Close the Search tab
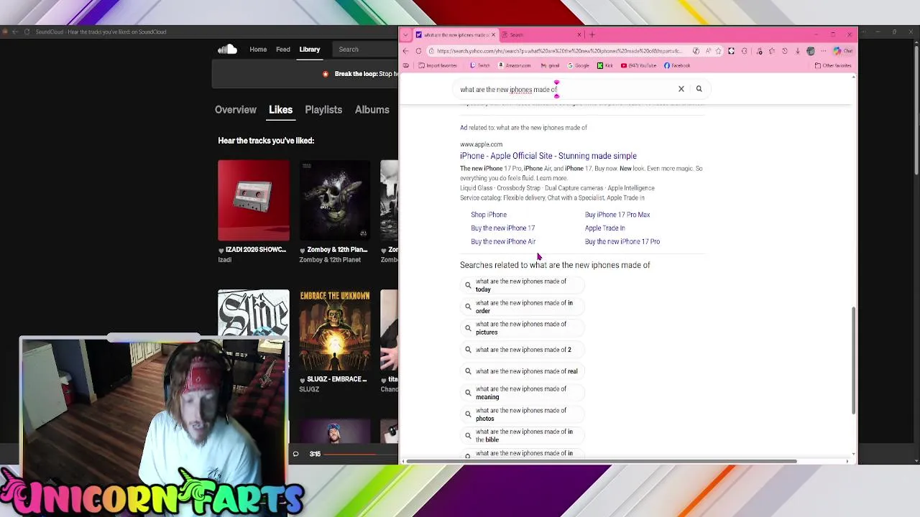The width and height of the screenshot is (920, 517). click(579, 34)
